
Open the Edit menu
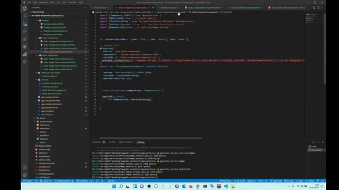[x=35, y=3]
